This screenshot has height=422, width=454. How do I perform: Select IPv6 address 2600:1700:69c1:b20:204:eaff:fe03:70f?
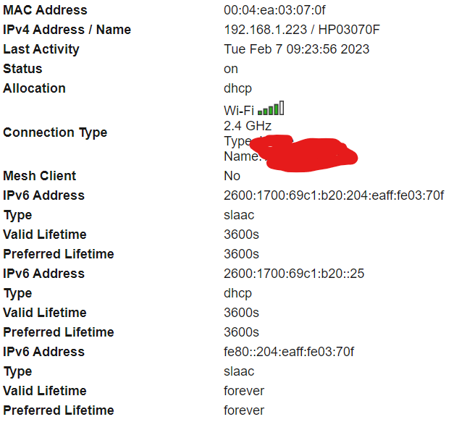click(x=334, y=195)
